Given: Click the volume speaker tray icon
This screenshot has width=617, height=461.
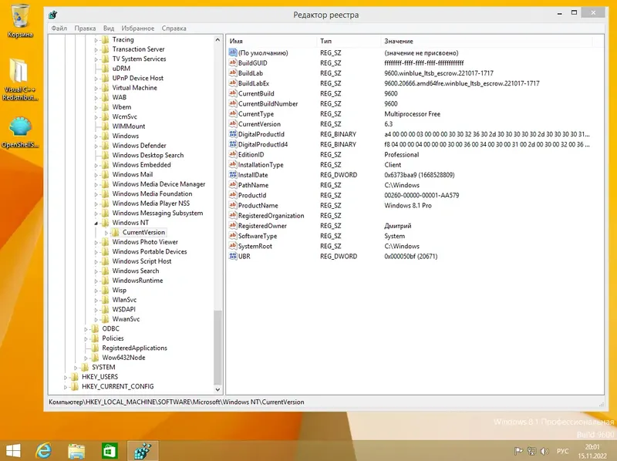Looking at the screenshot, I should click(545, 451).
